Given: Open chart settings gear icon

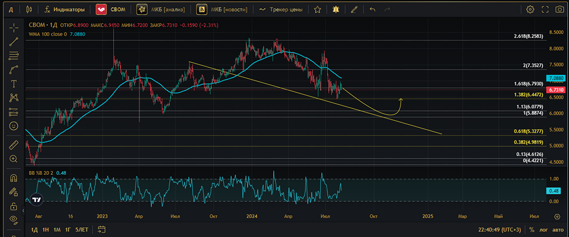Looking at the screenshot, I should (530, 10).
